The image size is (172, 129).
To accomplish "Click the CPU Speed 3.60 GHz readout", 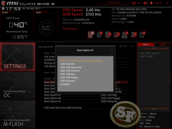I will (x=81, y=10).
